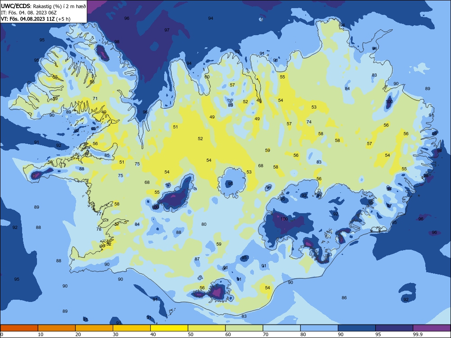Click the 'VT: Fös. 04.08.2023 11Z' line
This screenshot has height=338, width=451.
[x=28, y=19]
